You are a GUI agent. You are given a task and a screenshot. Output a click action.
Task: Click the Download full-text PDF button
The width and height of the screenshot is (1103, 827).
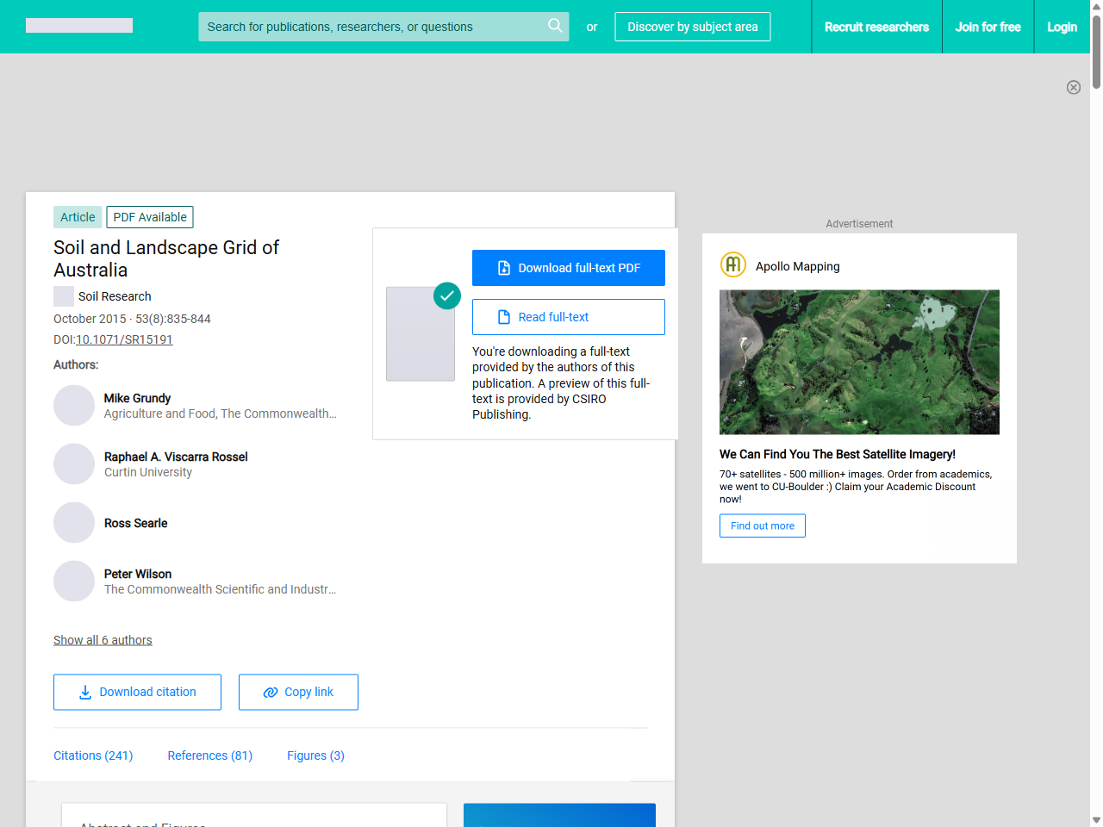click(x=568, y=268)
